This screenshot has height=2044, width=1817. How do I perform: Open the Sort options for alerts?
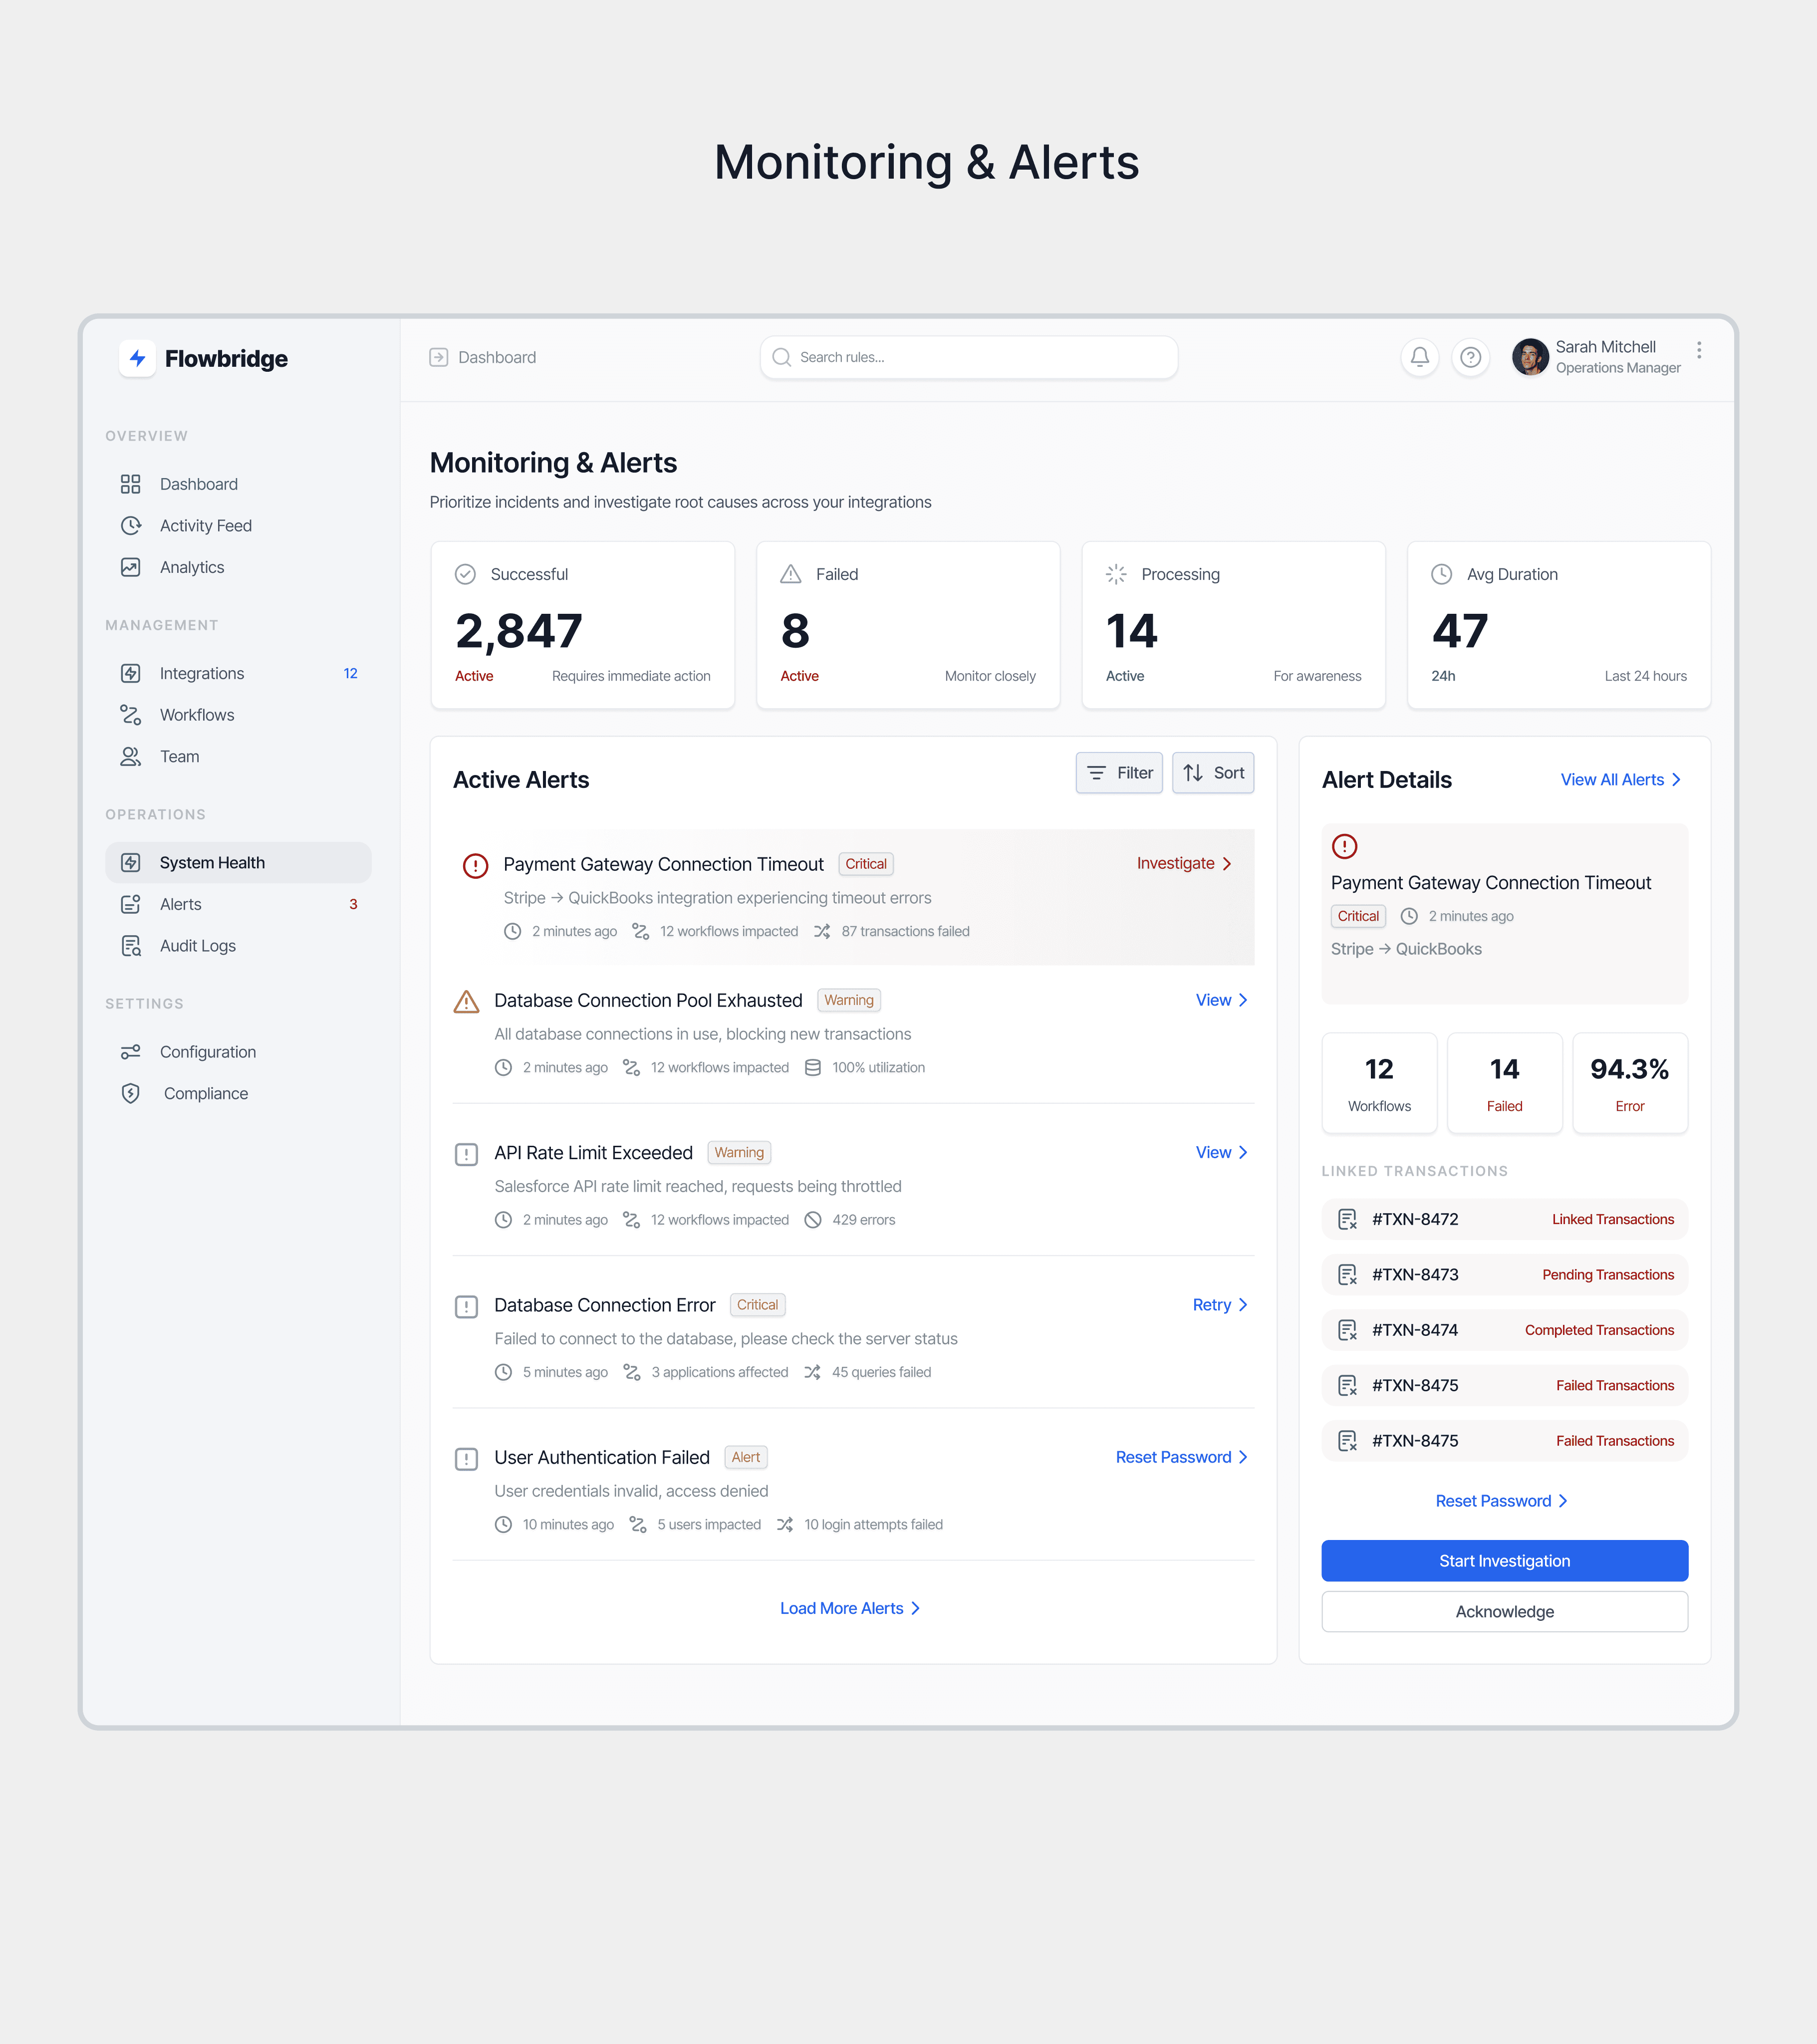(1212, 773)
